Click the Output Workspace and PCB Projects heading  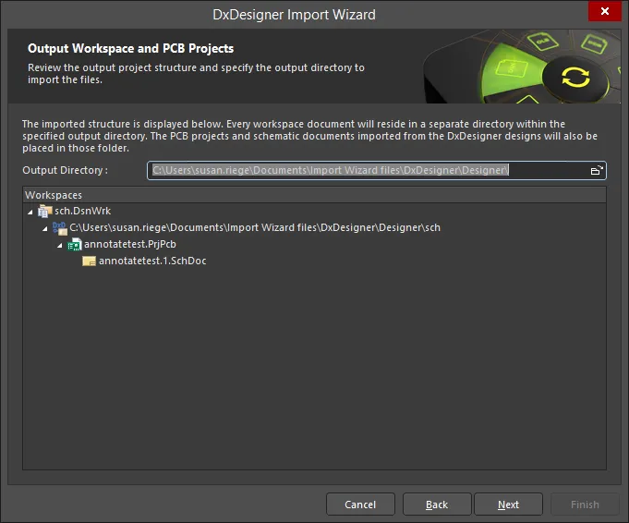(x=131, y=48)
